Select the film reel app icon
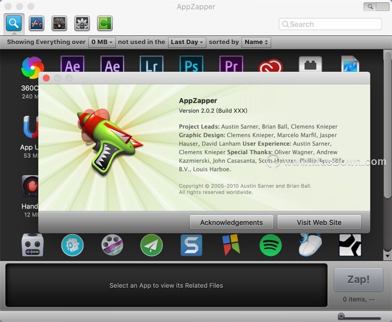Screen dimensions: 392x322 (x=112, y=245)
